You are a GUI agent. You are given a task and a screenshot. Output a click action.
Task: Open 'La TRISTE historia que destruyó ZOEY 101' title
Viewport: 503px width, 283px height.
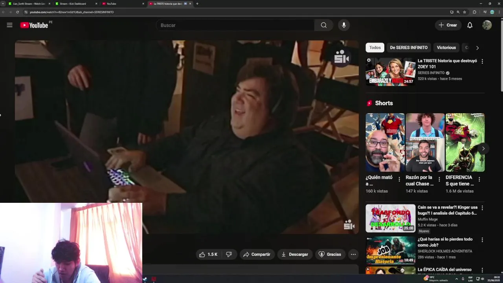tap(447, 64)
